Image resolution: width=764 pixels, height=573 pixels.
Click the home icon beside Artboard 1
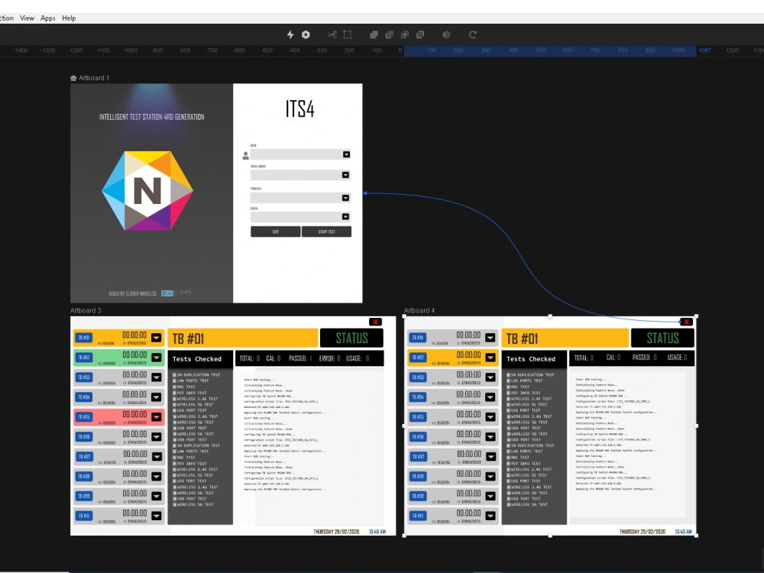(x=73, y=78)
